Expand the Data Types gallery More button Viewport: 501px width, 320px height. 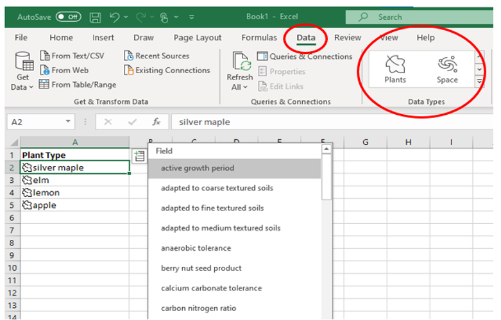click(480, 81)
